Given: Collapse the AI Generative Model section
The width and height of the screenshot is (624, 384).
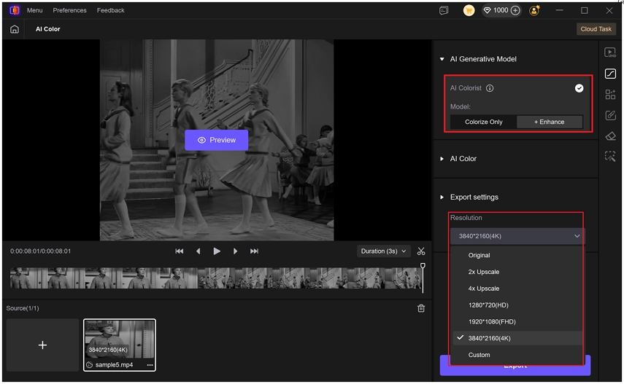Looking at the screenshot, I should (442, 59).
